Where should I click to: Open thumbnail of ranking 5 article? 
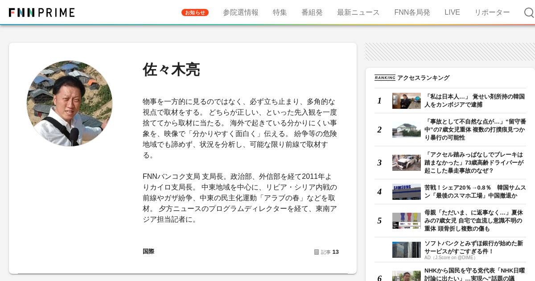(x=407, y=221)
